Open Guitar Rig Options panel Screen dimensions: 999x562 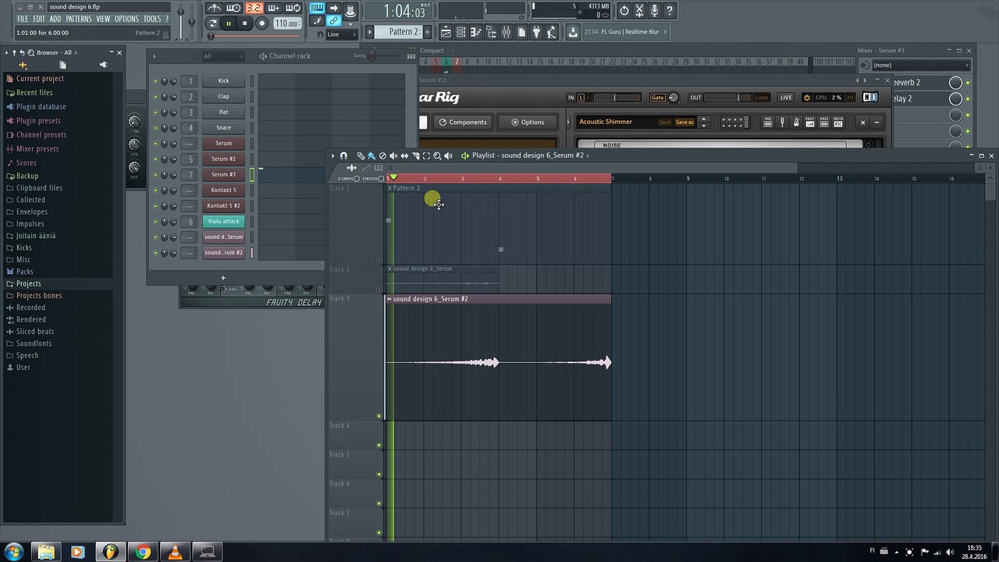click(527, 123)
